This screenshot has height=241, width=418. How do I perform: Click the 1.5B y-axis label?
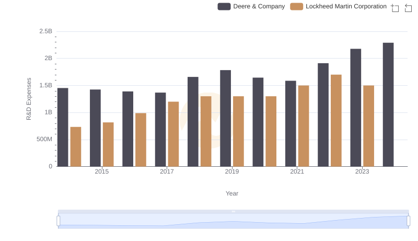tap(46, 85)
